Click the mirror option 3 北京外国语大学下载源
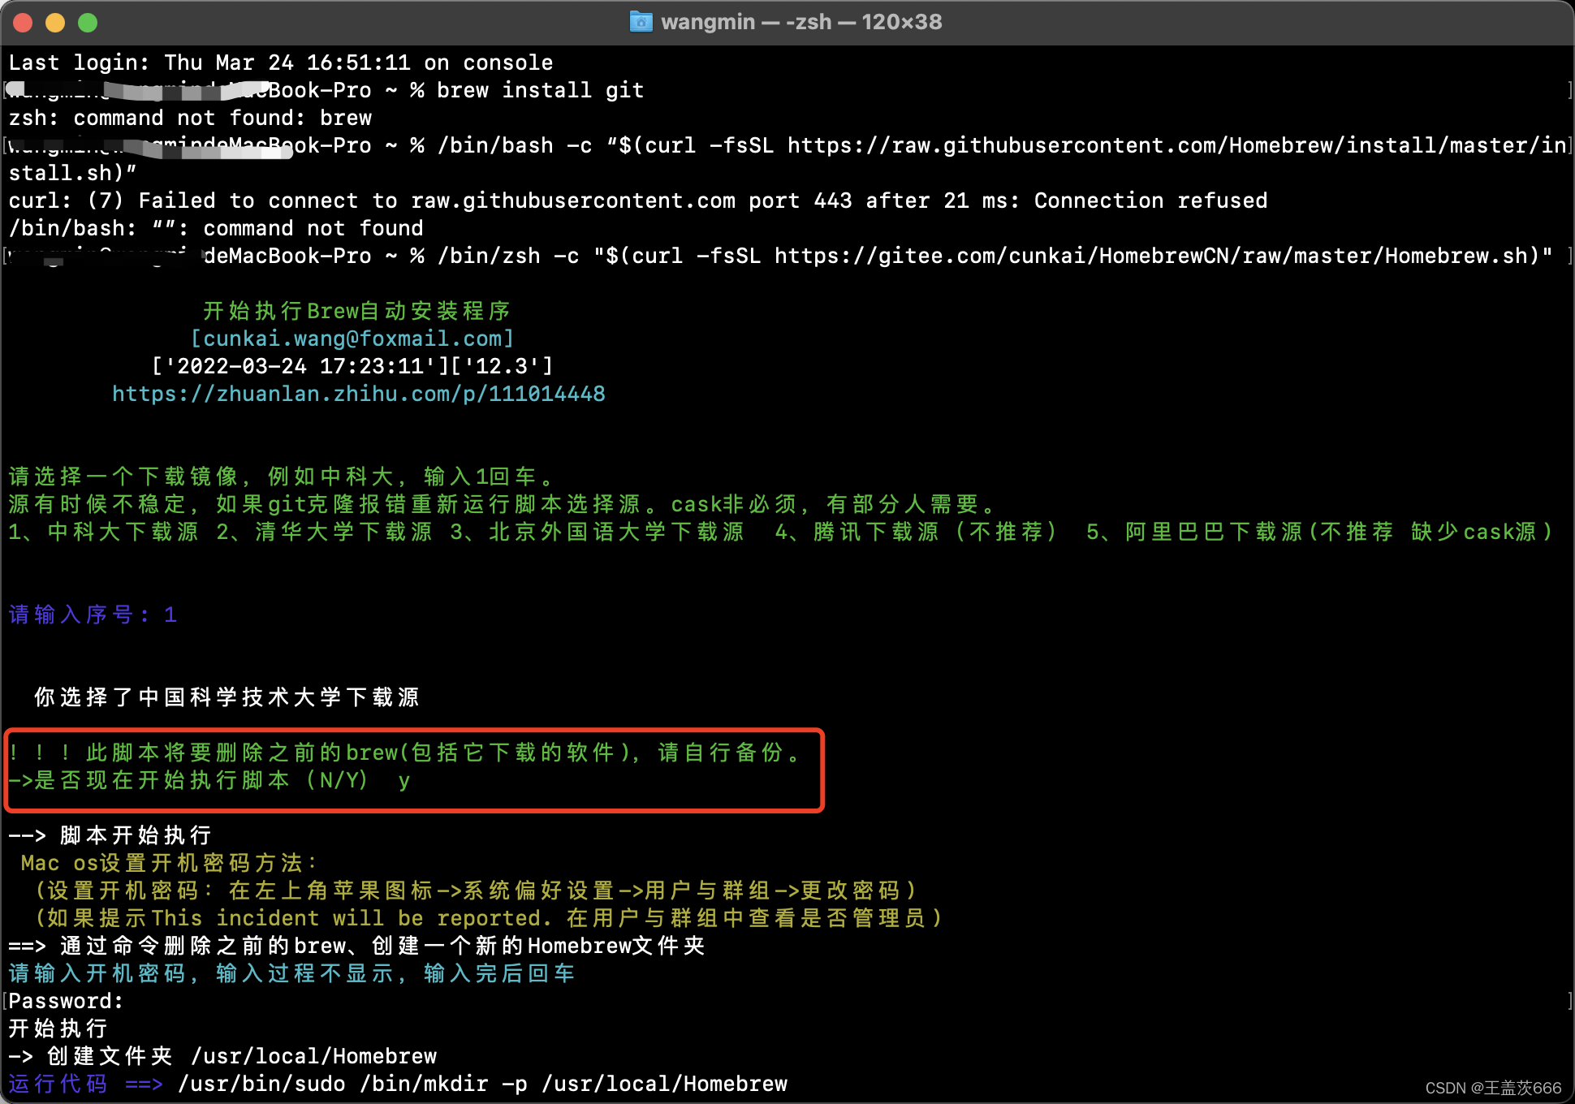 click(x=597, y=532)
